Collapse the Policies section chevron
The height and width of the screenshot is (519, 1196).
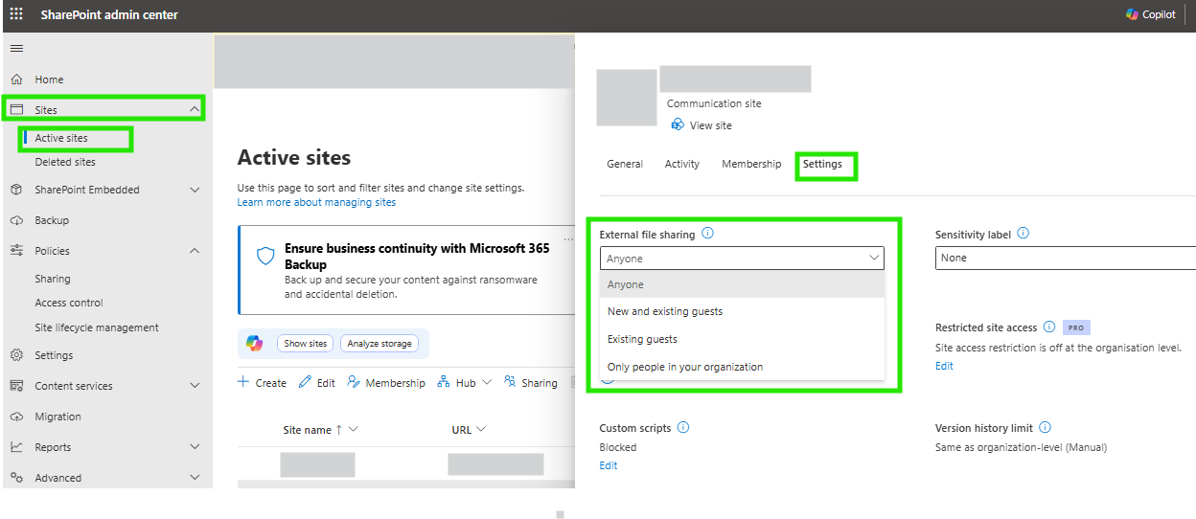click(195, 251)
